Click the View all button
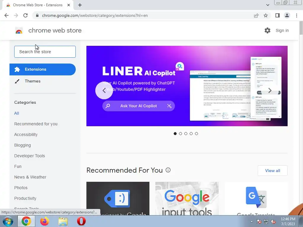The image size is (303, 227). click(273, 171)
